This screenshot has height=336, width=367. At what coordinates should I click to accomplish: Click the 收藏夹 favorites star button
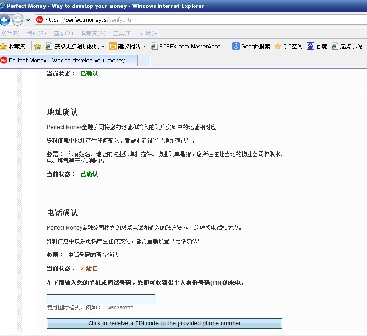click(13, 47)
